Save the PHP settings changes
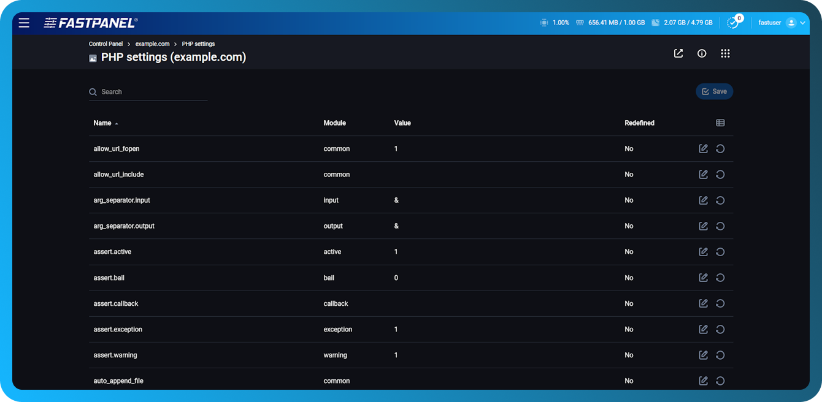 pos(714,91)
